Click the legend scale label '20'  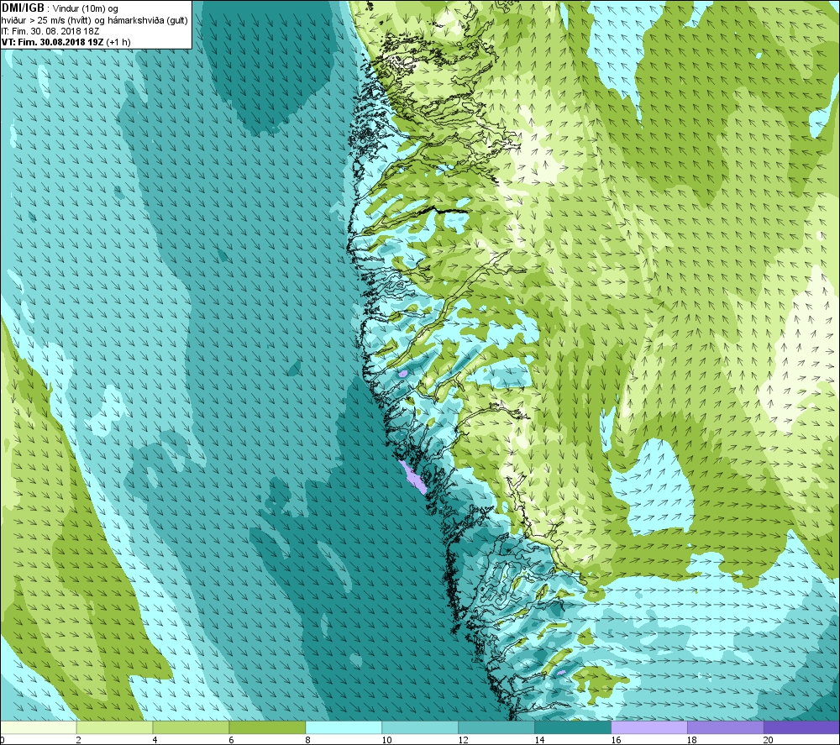pos(769,740)
